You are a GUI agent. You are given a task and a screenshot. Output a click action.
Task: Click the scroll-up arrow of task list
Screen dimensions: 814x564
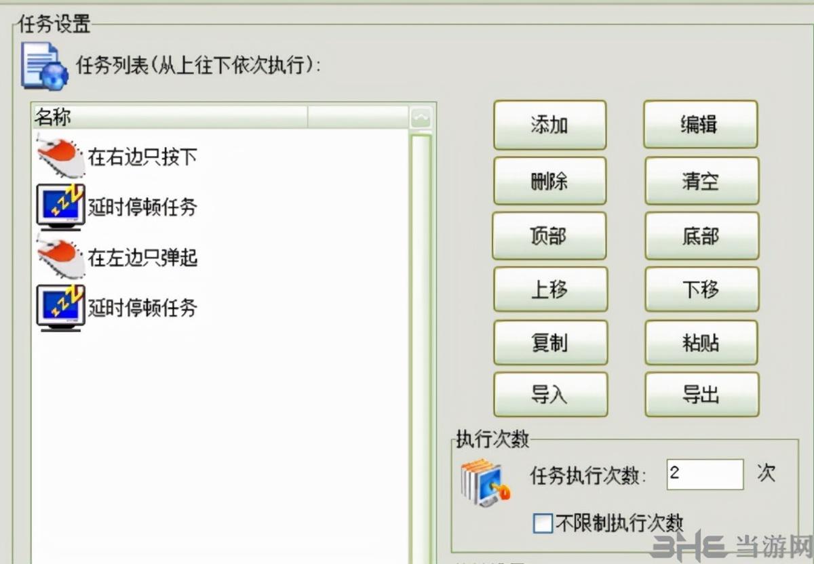[421, 118]
